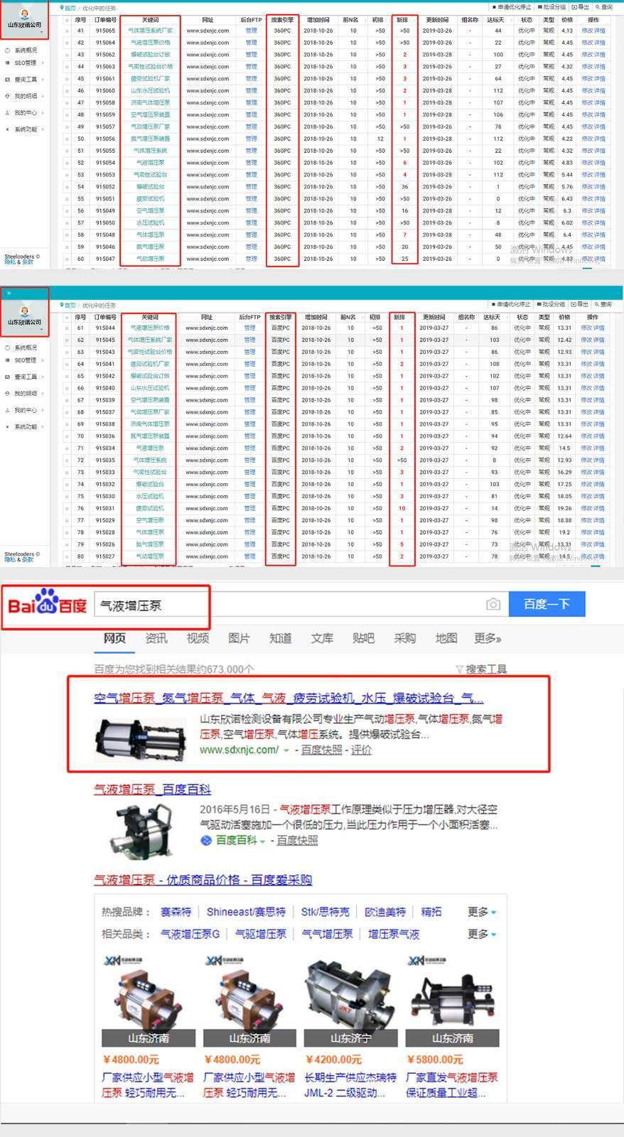624x1137 pixels.
Task: Expand the SEO管理 sidebar menu
Action: [x=25, y=63]
